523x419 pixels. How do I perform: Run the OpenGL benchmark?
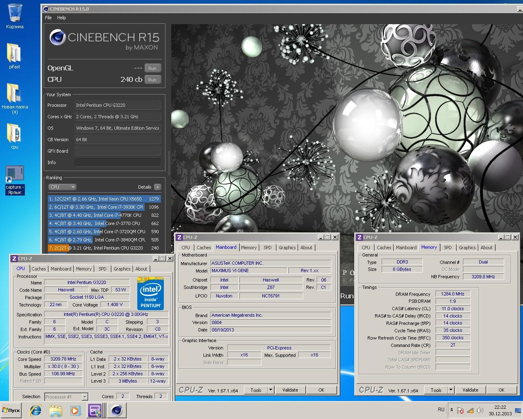tap(152, 68)
